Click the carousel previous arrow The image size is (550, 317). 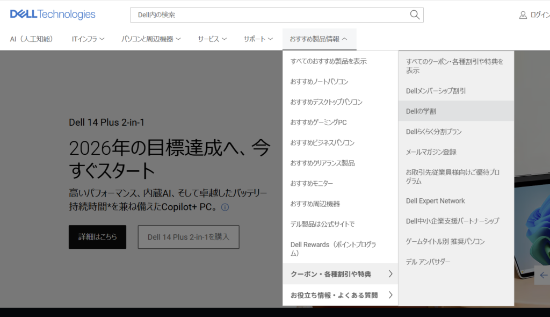coord(544,275)
